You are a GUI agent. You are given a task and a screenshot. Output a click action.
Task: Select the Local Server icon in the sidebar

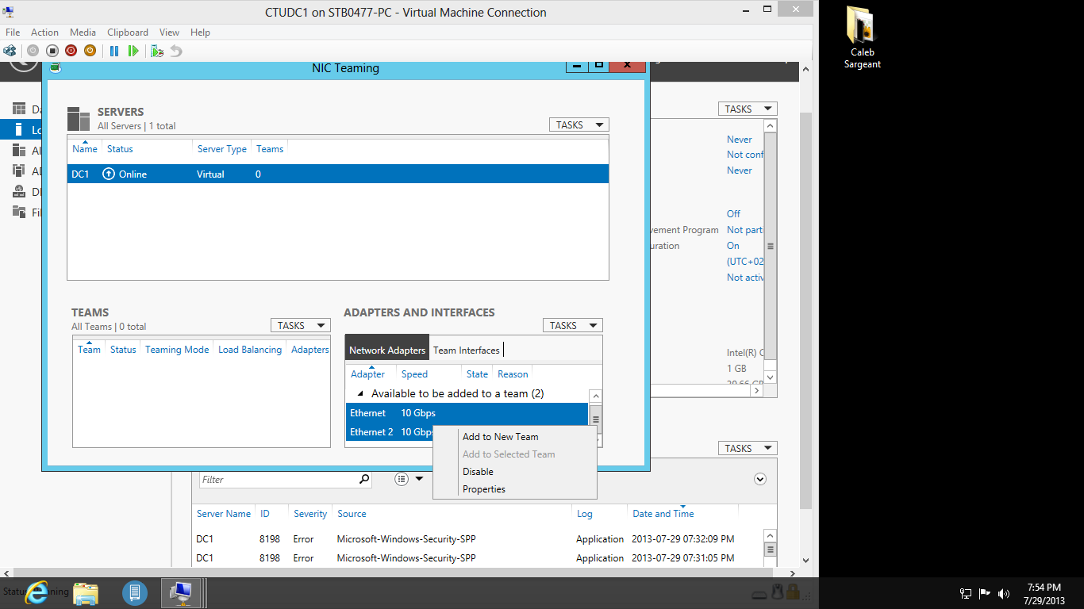(x=19, y=129)
